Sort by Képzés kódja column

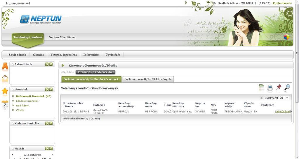click(230, 105)
